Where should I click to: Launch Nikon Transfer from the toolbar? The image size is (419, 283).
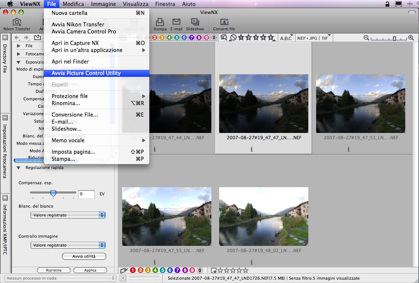point(17,24)
